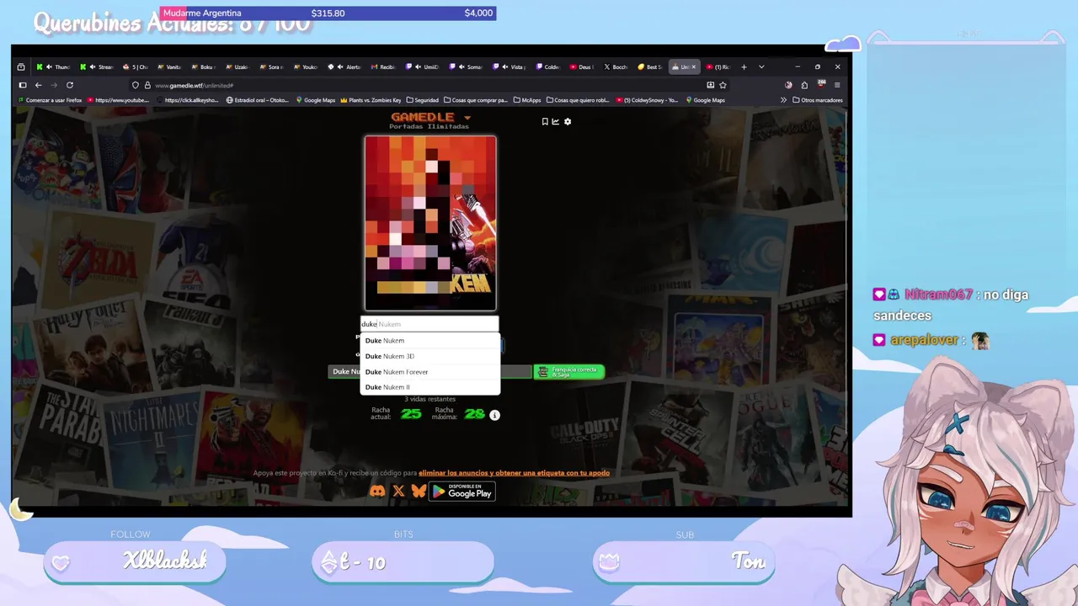1078x606 pixels.
Task: Switch to the "Stream" Kick tab
Action: click(98, 67)
